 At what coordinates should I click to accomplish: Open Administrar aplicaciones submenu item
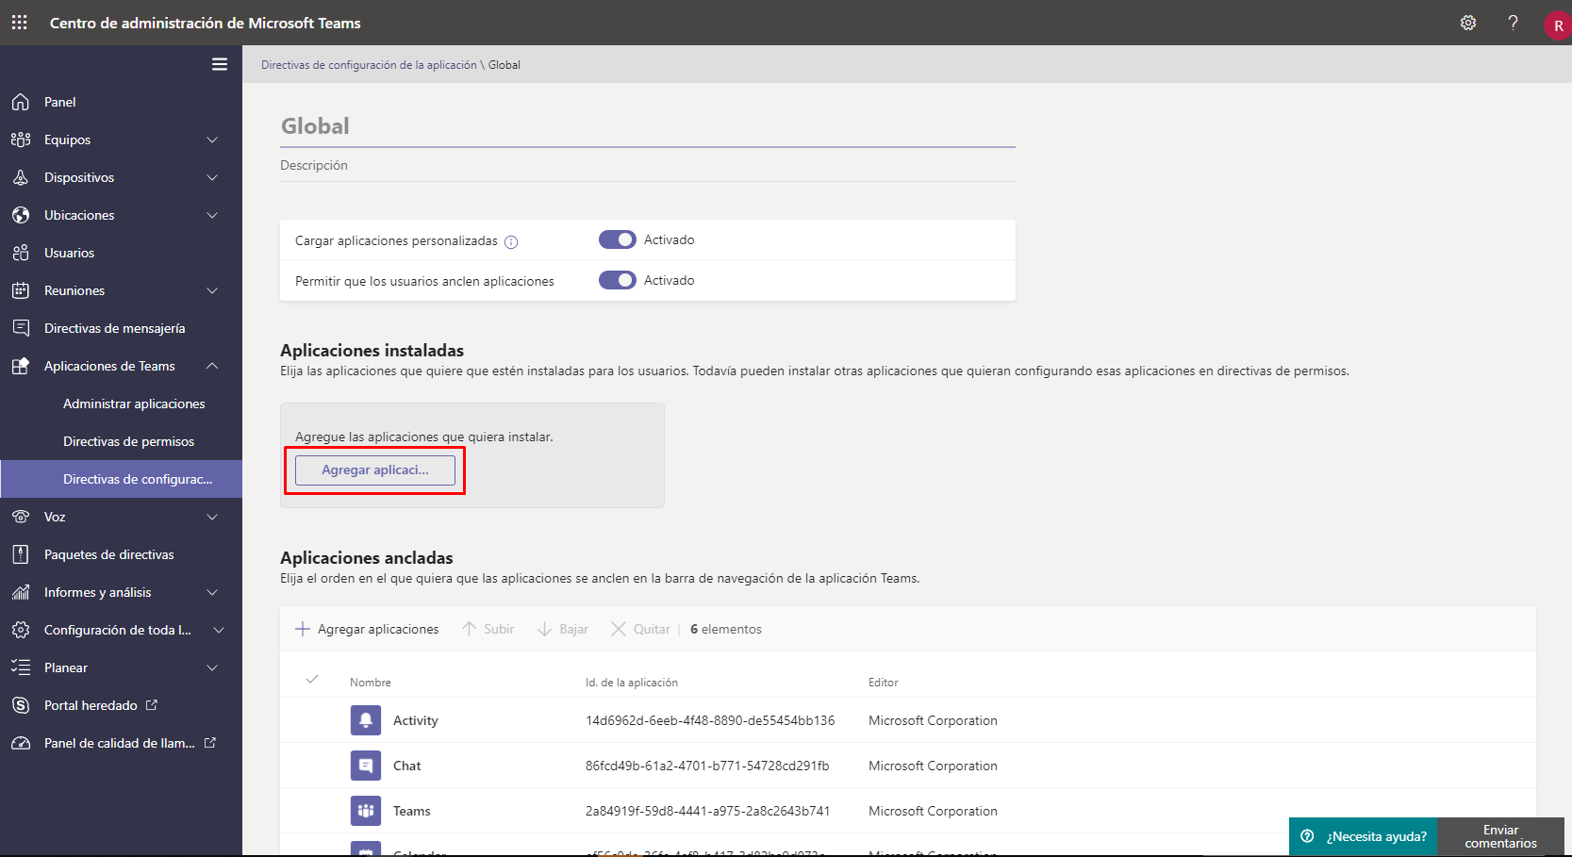click(134, 404)
